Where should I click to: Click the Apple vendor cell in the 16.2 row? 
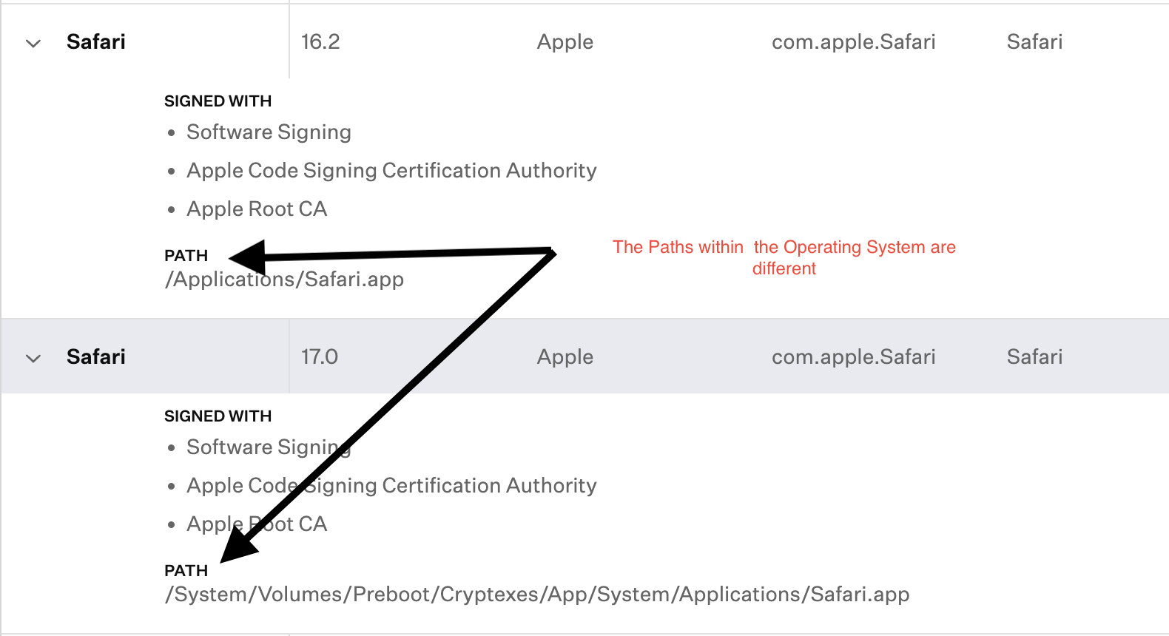pyautogui.click(x=565, y=42)
